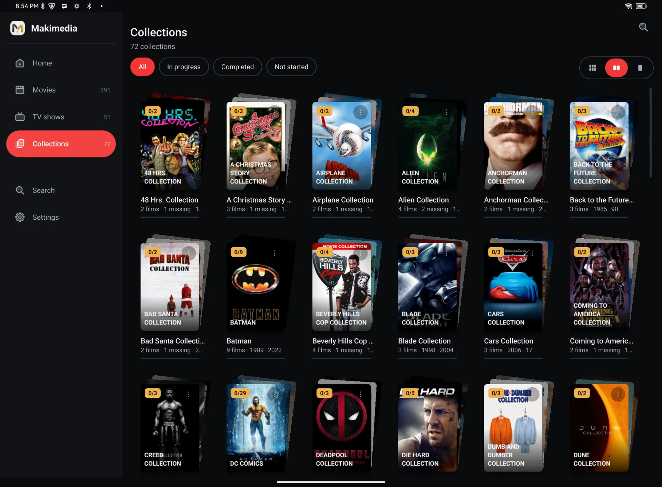662x487 pixels.
Task: Tap the battery indicator in status bar
Action: coord(641,6)
